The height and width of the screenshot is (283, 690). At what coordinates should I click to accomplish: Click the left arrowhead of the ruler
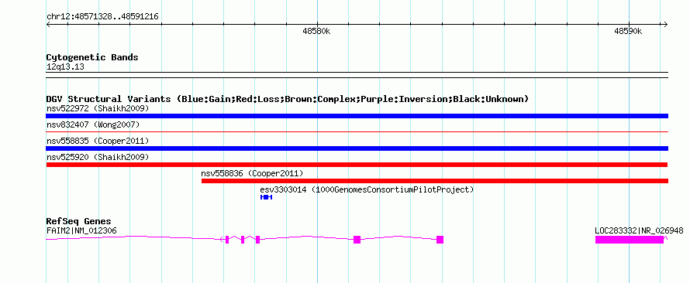pos(48,24)
